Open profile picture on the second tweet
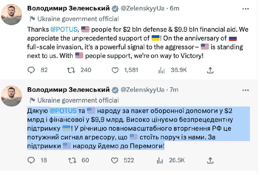Viewport: 262px width, 175px height. pyautogui.click(x=11, y=96)
